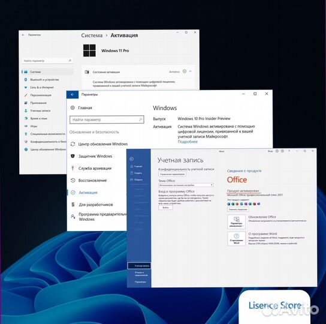Viewport: 326px width, 324px height.
Task: Click the Подробнее link under activation text
Action: pyautogui.click(x=188, y=142)
